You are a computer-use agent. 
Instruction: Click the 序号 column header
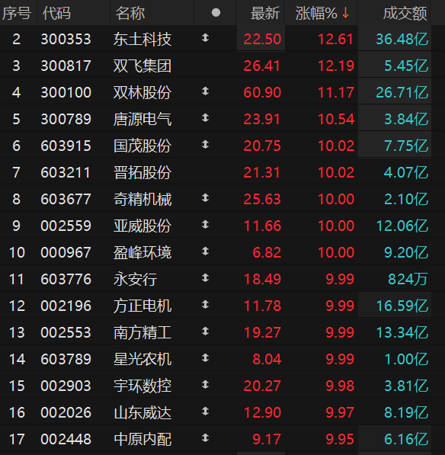coord(16,14)
